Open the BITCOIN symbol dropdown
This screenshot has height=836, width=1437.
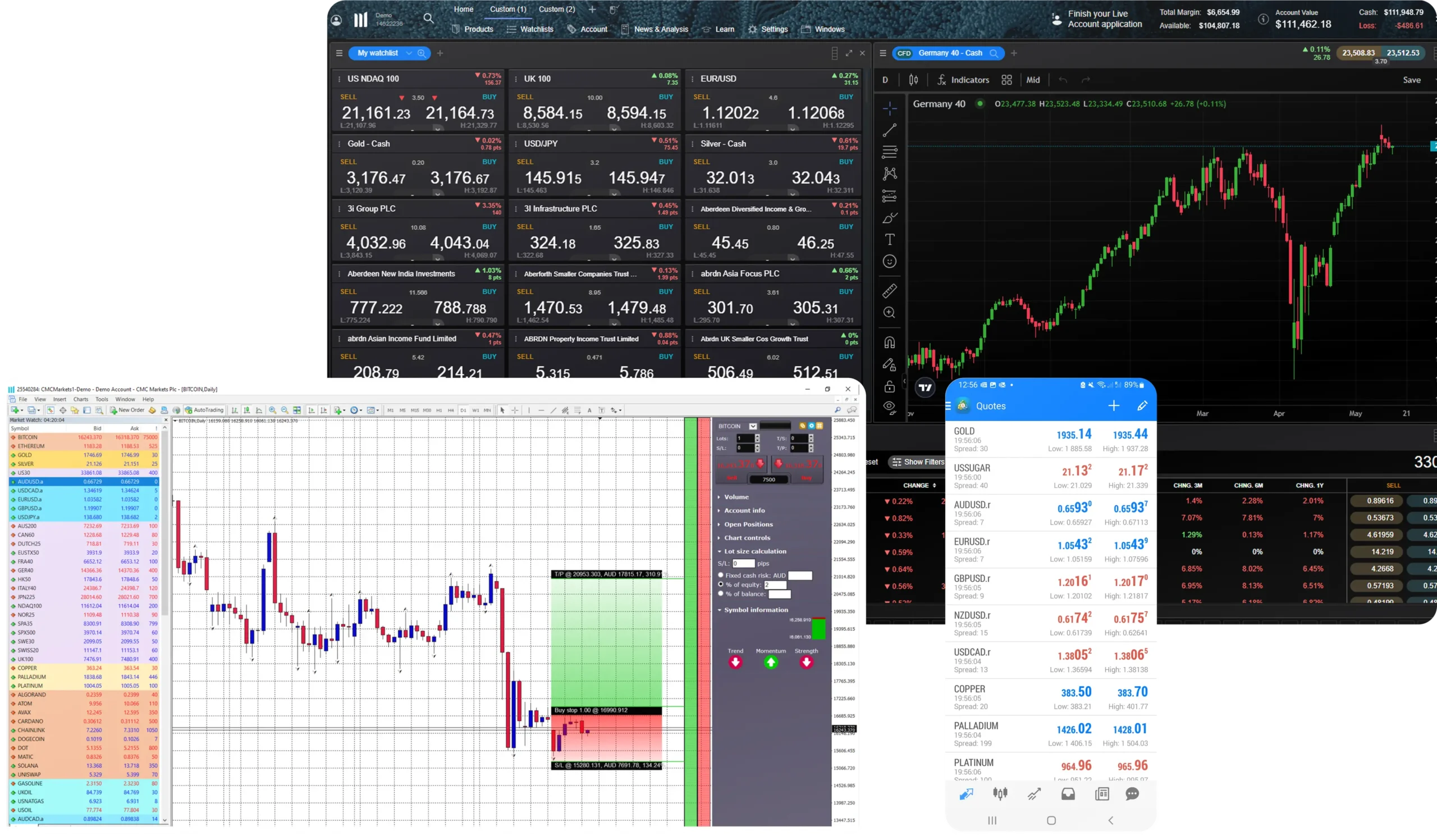[753, 426]
